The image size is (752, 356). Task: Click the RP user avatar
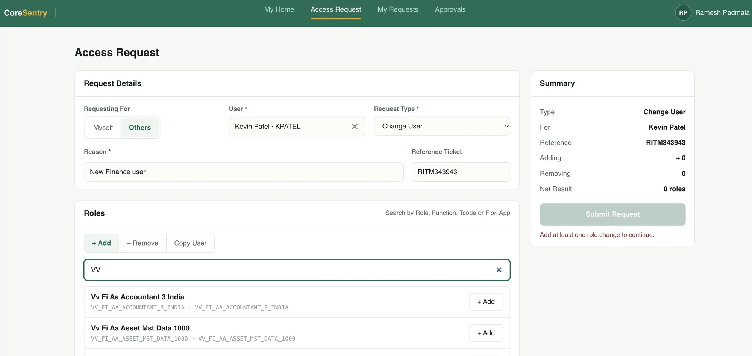683,13
